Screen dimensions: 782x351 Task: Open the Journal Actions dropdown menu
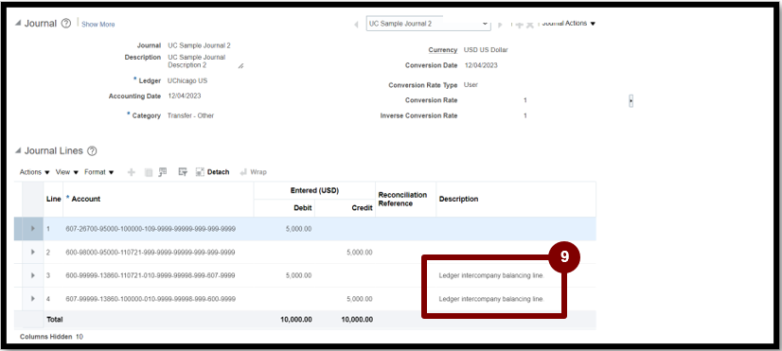569,24
